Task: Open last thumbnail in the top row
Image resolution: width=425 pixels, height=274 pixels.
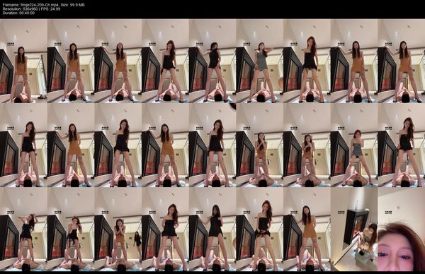Action: click(401, 61)
